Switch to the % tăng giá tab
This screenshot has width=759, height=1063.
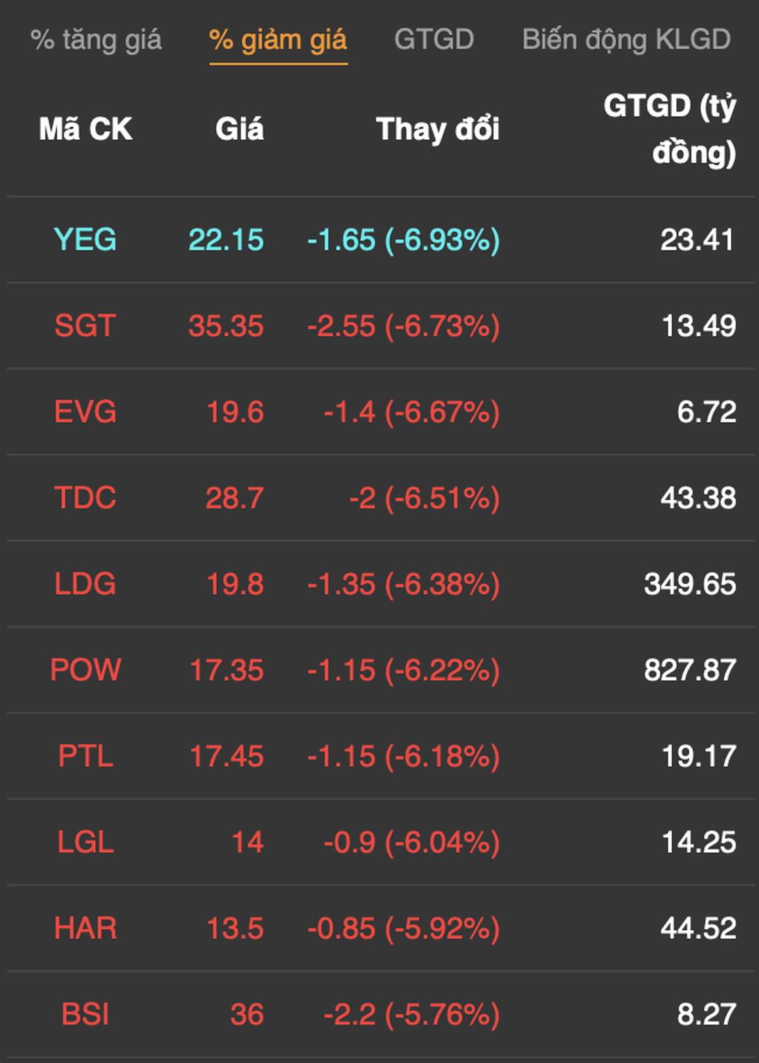pos(96,40)
